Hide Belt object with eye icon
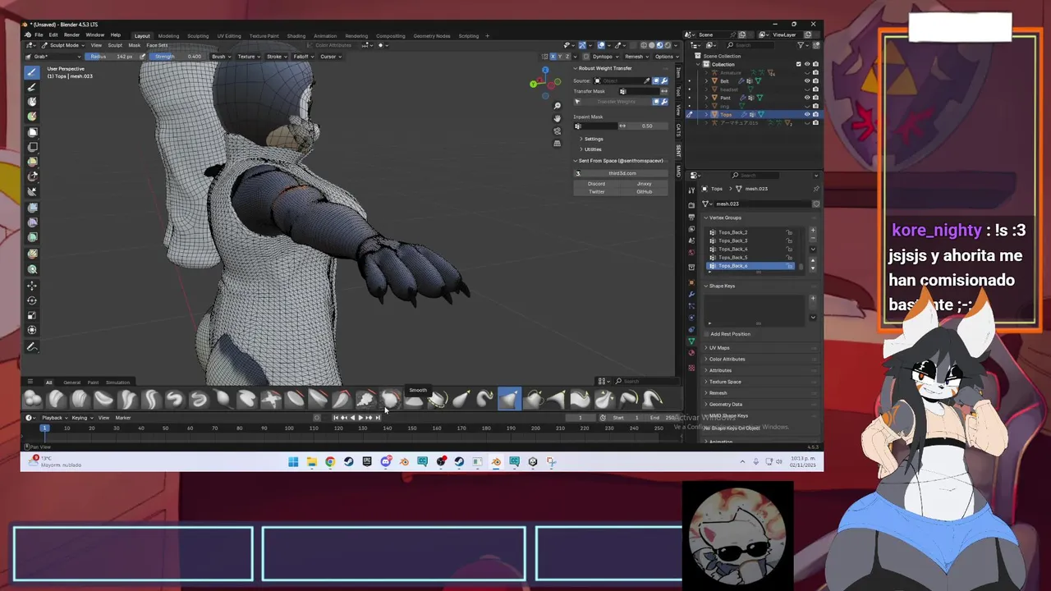The image size is (1051, 591). coord(807,81)
